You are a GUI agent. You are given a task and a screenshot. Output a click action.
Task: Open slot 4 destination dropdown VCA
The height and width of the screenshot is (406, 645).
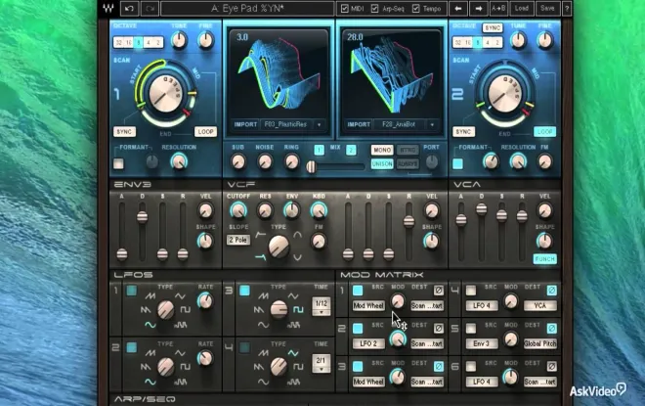coord(540,306)
